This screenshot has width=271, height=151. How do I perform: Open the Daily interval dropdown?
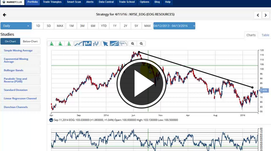[16, 26]
